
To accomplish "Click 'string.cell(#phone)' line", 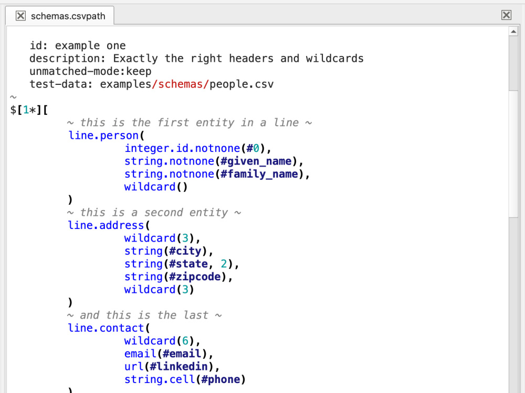I will (185, 379).
